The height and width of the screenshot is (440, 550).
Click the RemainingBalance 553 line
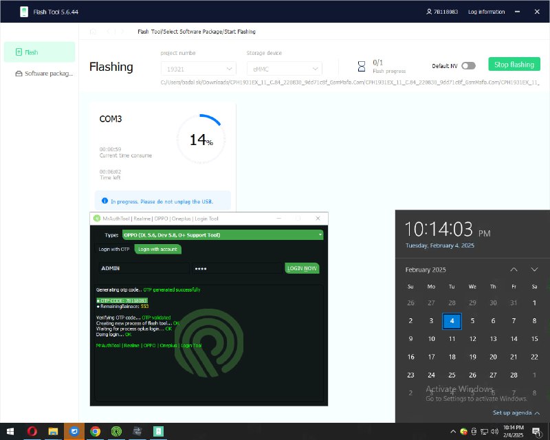[122, 307]
